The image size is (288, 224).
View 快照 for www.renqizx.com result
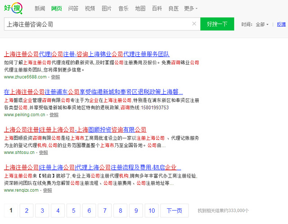click(48, 190)
